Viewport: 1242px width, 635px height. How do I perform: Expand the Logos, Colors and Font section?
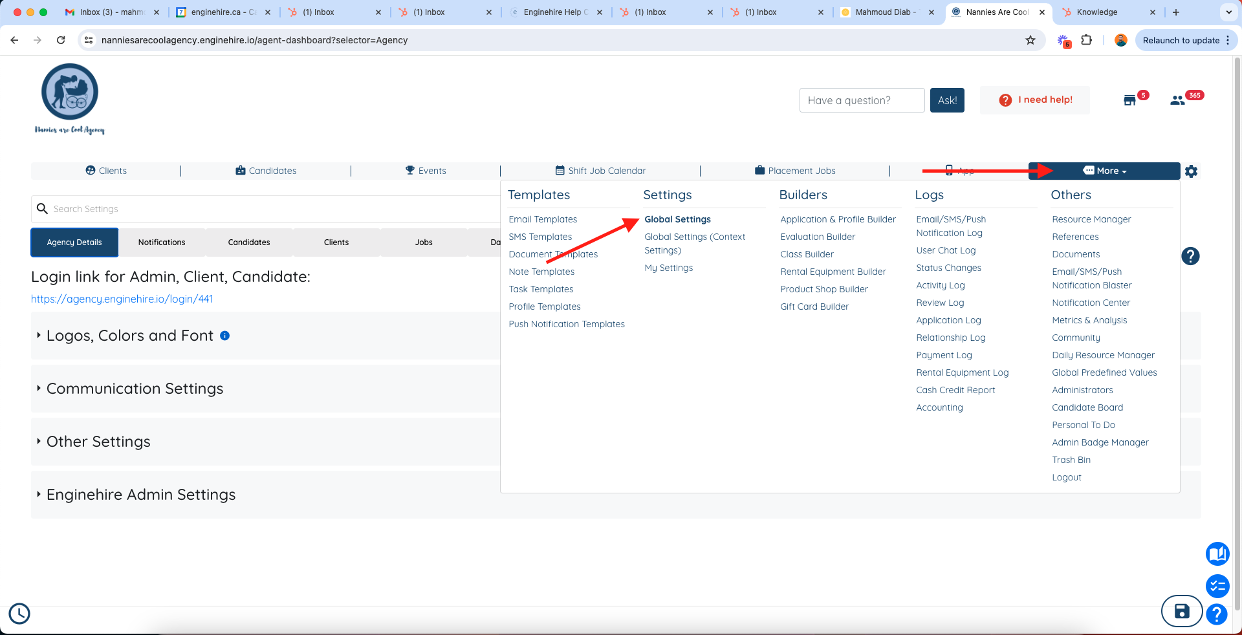coord(130,336)
